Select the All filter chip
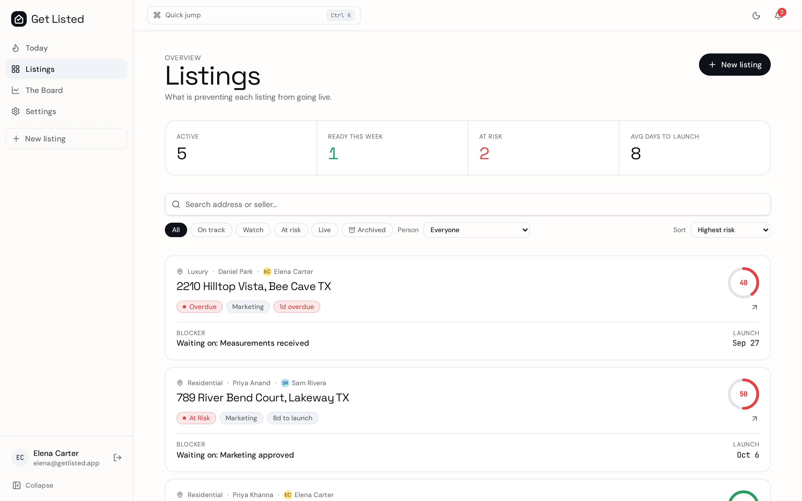The height and width of the screenshot is (501, 802). point(176,230)
